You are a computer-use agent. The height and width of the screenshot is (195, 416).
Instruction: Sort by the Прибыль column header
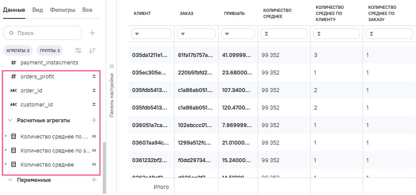234,14
